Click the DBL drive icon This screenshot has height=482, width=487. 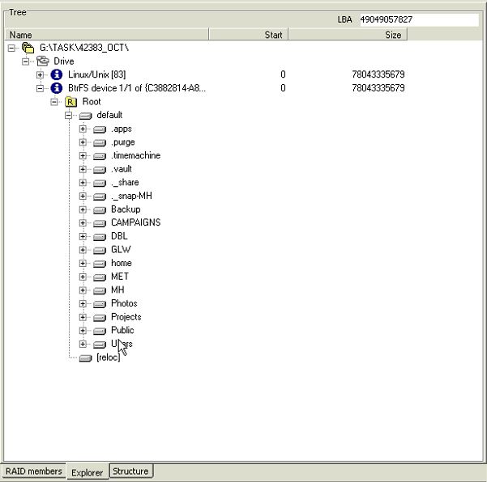[x=100, y=237]
